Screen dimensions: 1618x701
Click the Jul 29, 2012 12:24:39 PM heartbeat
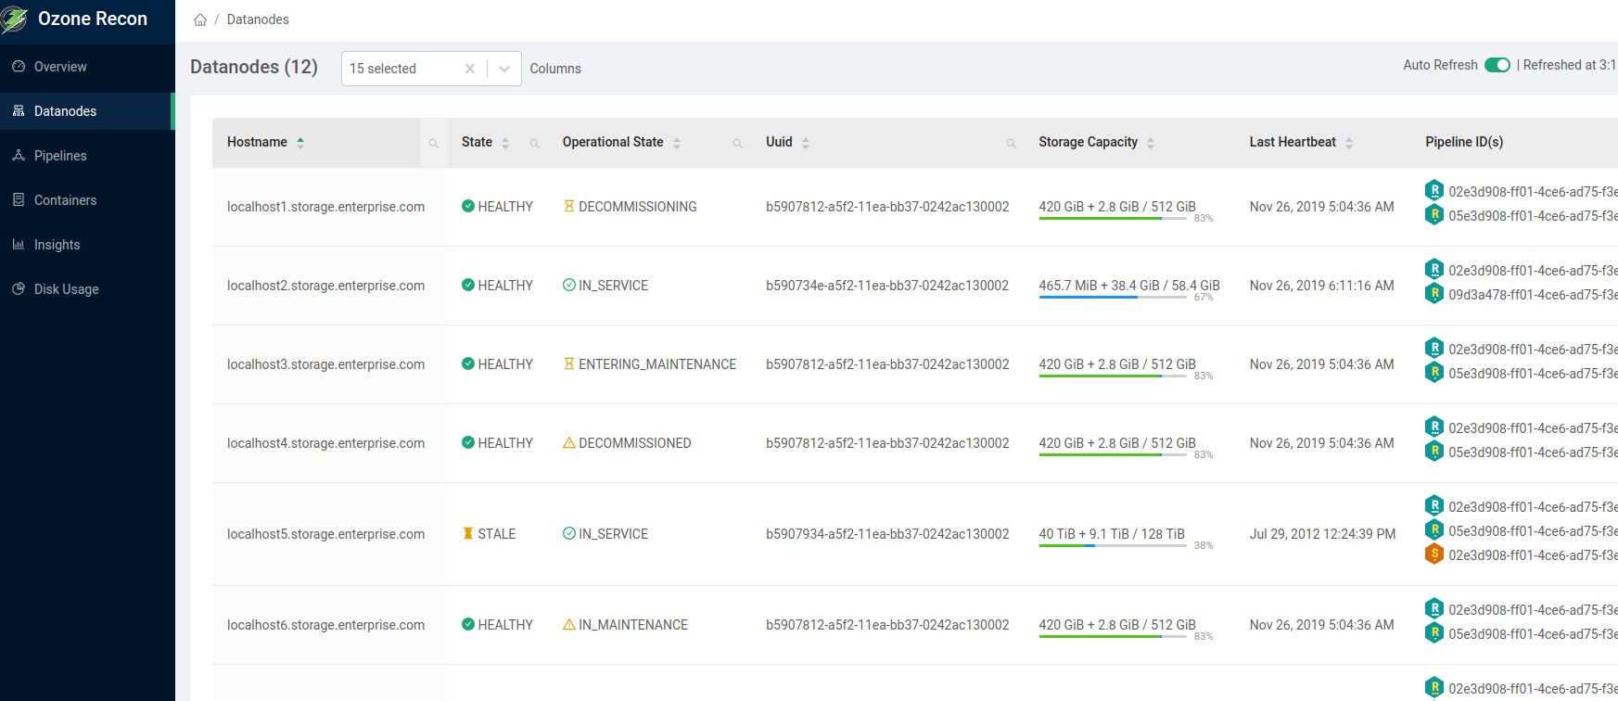tap(1322, 534)
